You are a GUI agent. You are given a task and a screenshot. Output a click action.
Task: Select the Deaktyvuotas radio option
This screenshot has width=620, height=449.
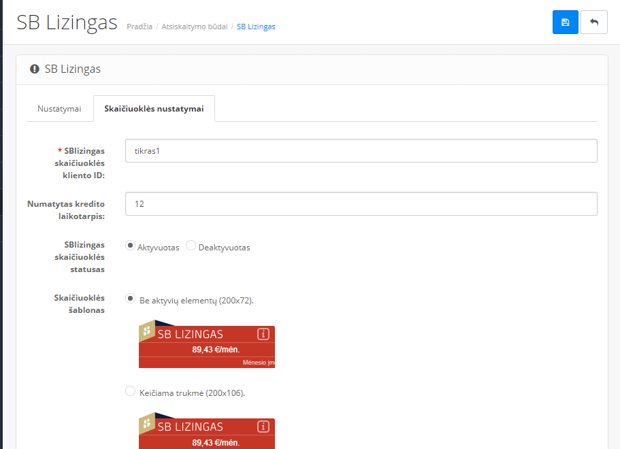pyautogui.click(x=191, y=246)
